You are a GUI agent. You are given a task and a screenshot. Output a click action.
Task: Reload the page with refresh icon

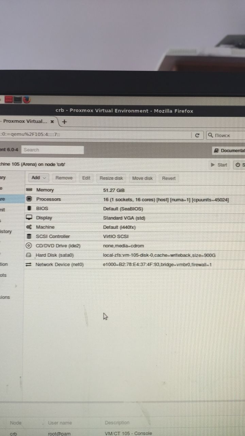pos(197,135)
